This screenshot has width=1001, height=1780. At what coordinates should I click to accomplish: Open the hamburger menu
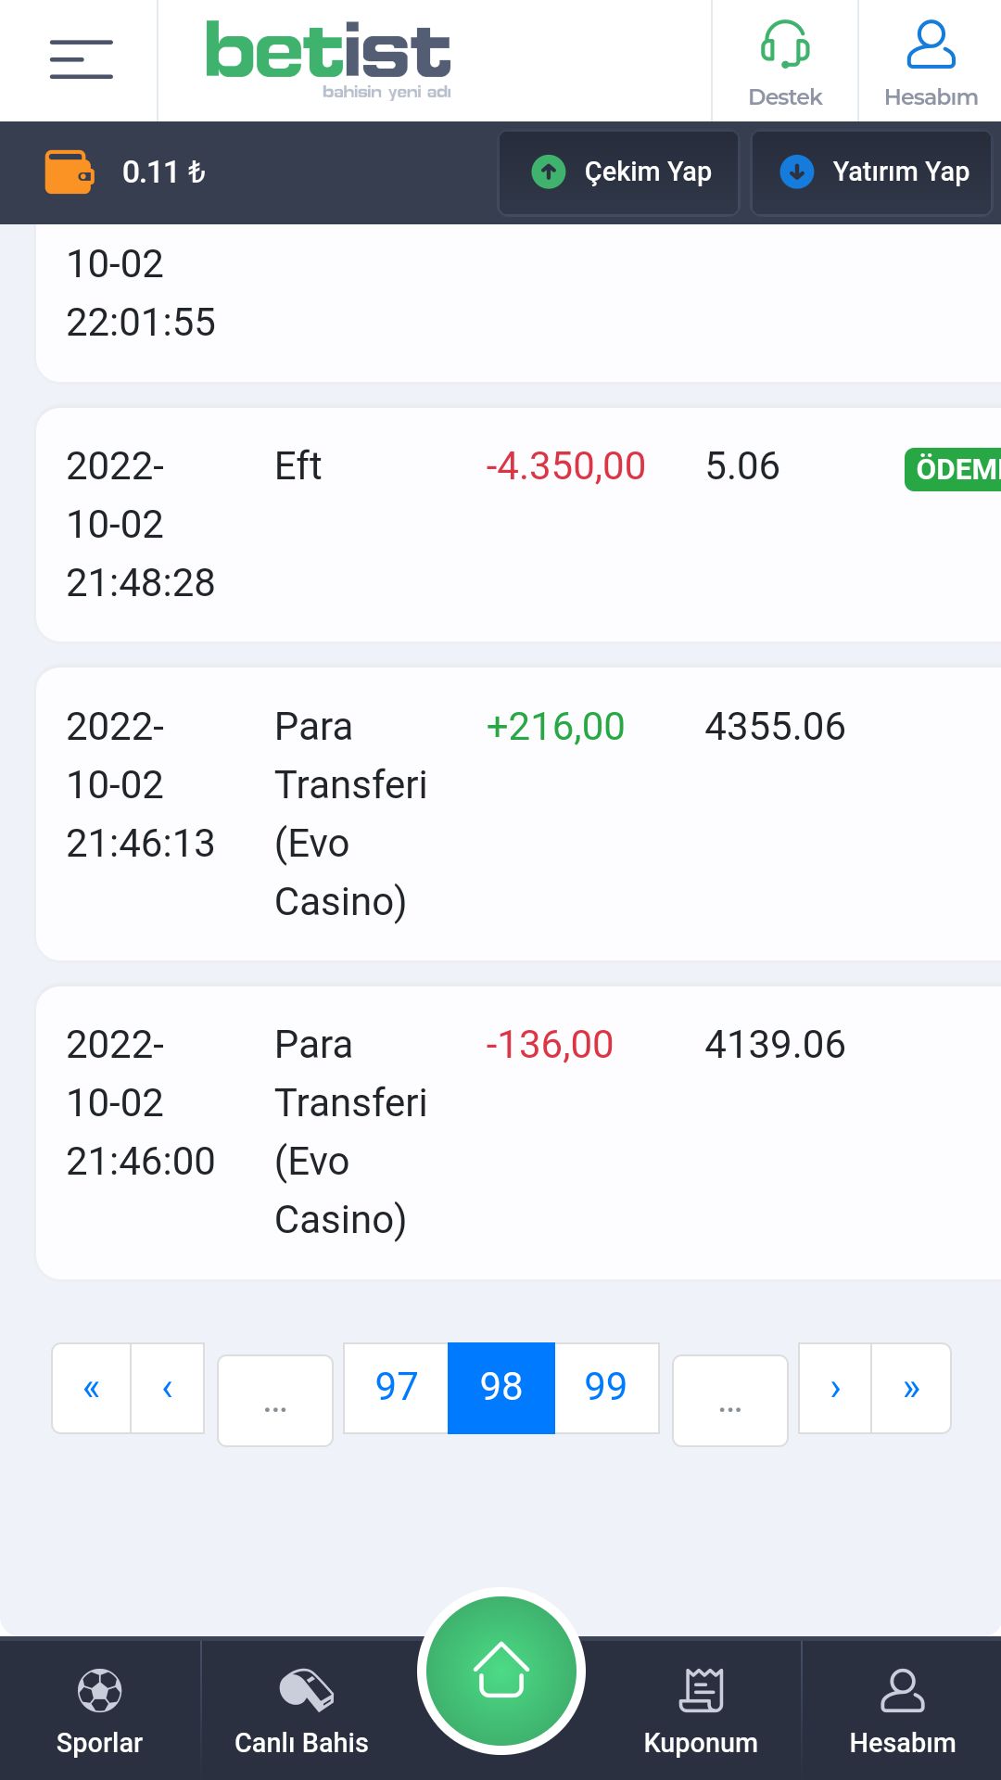click(81, 59)
